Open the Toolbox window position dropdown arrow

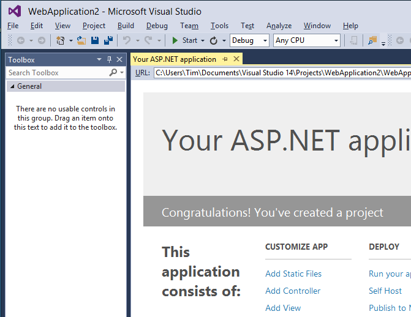(x=99, y=59)
